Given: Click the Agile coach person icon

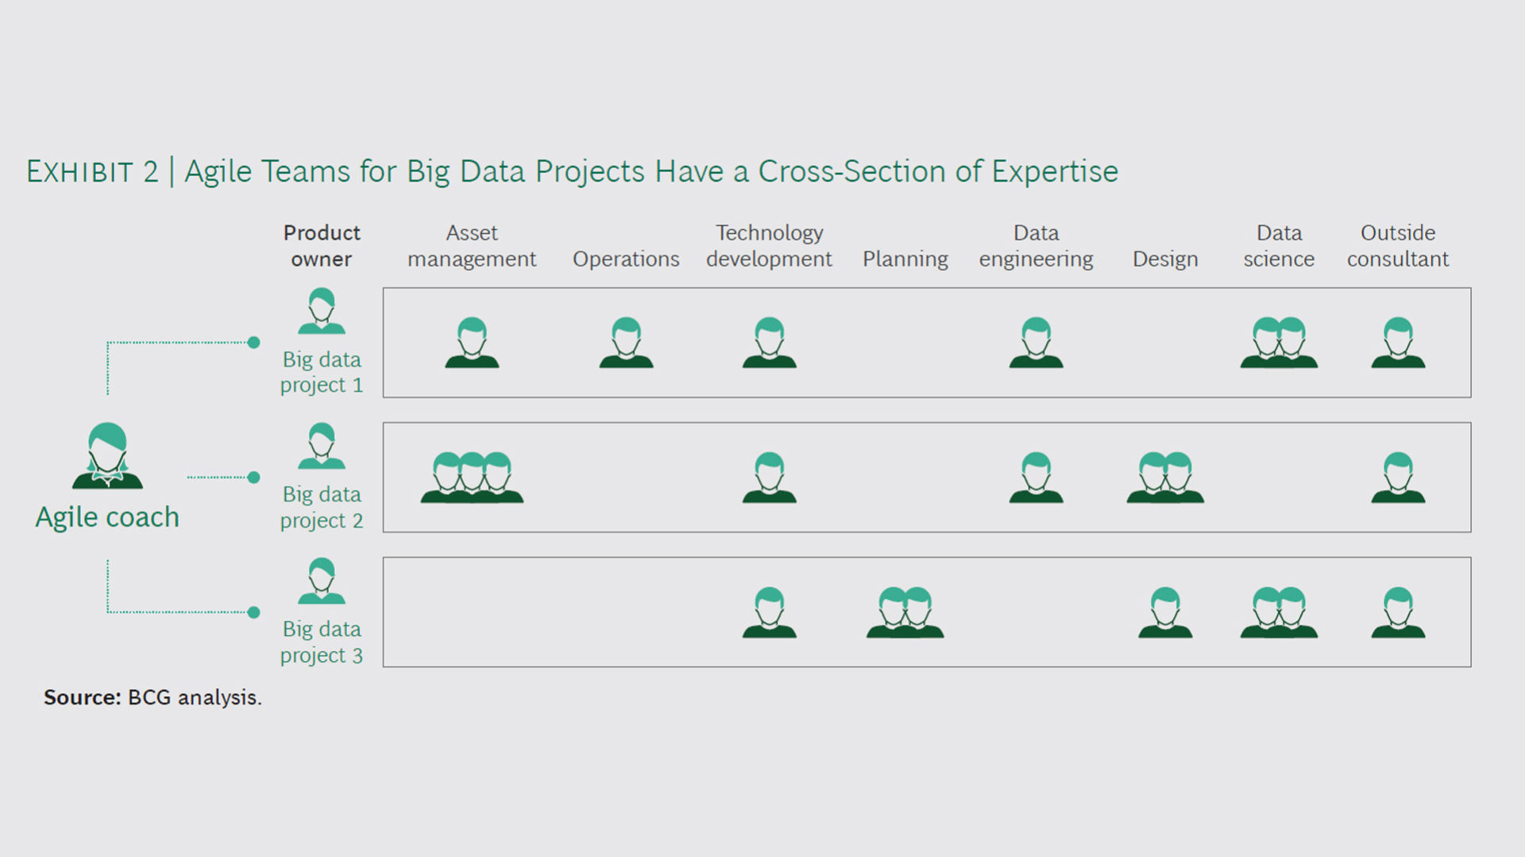Looking at the screenshot, I should point(107,455).
